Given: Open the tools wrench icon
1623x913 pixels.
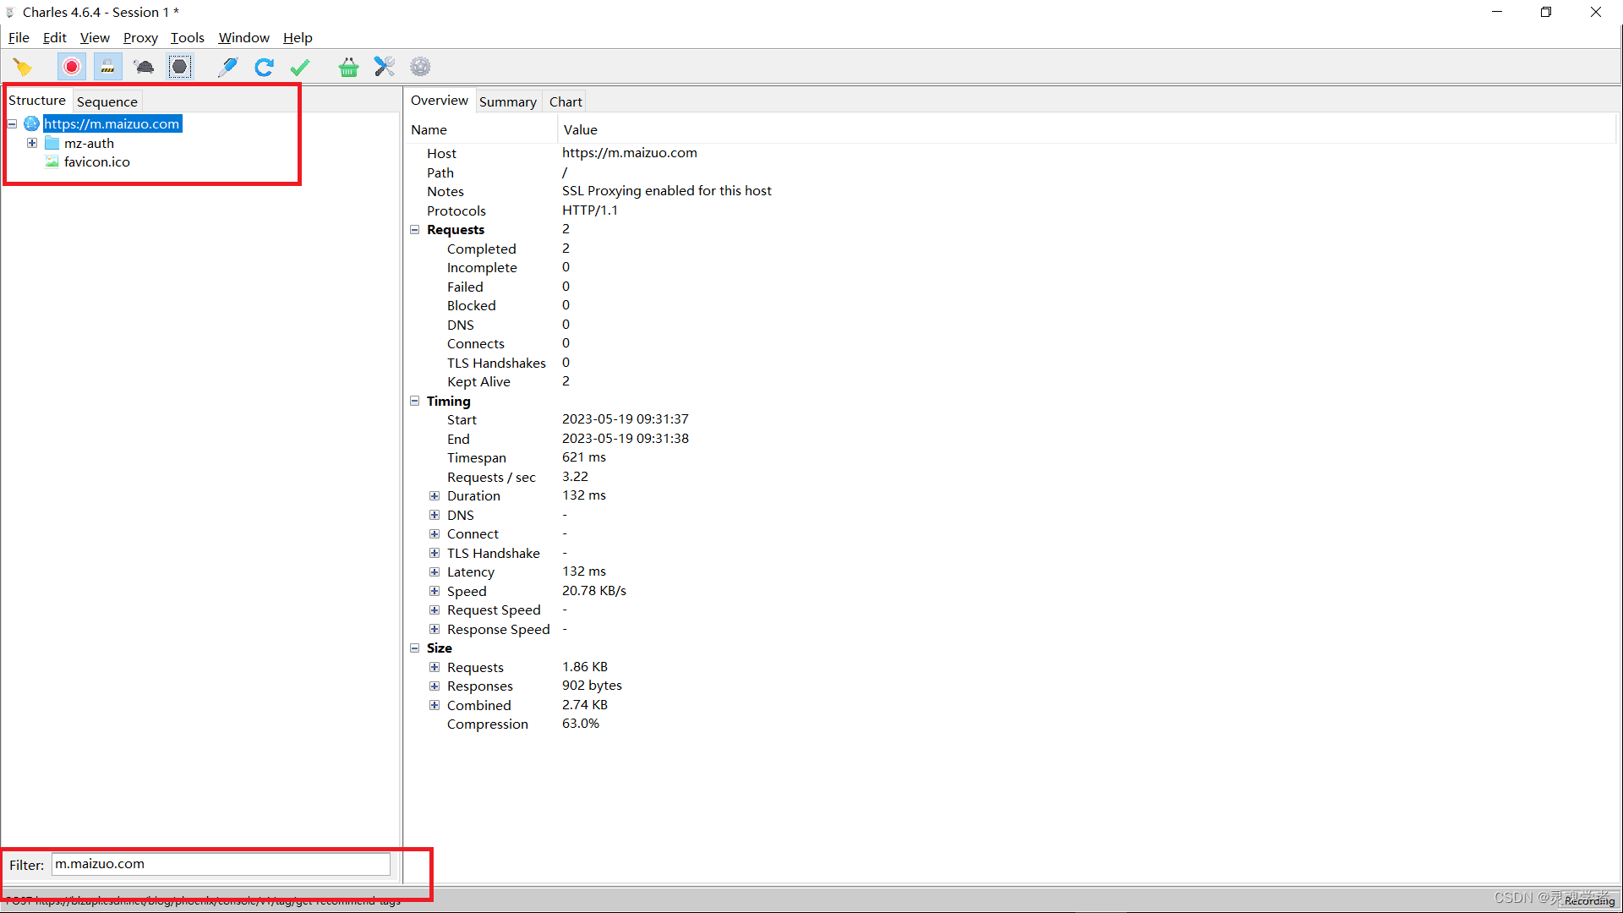Looking at the screenshot, I should pos(385,67).
